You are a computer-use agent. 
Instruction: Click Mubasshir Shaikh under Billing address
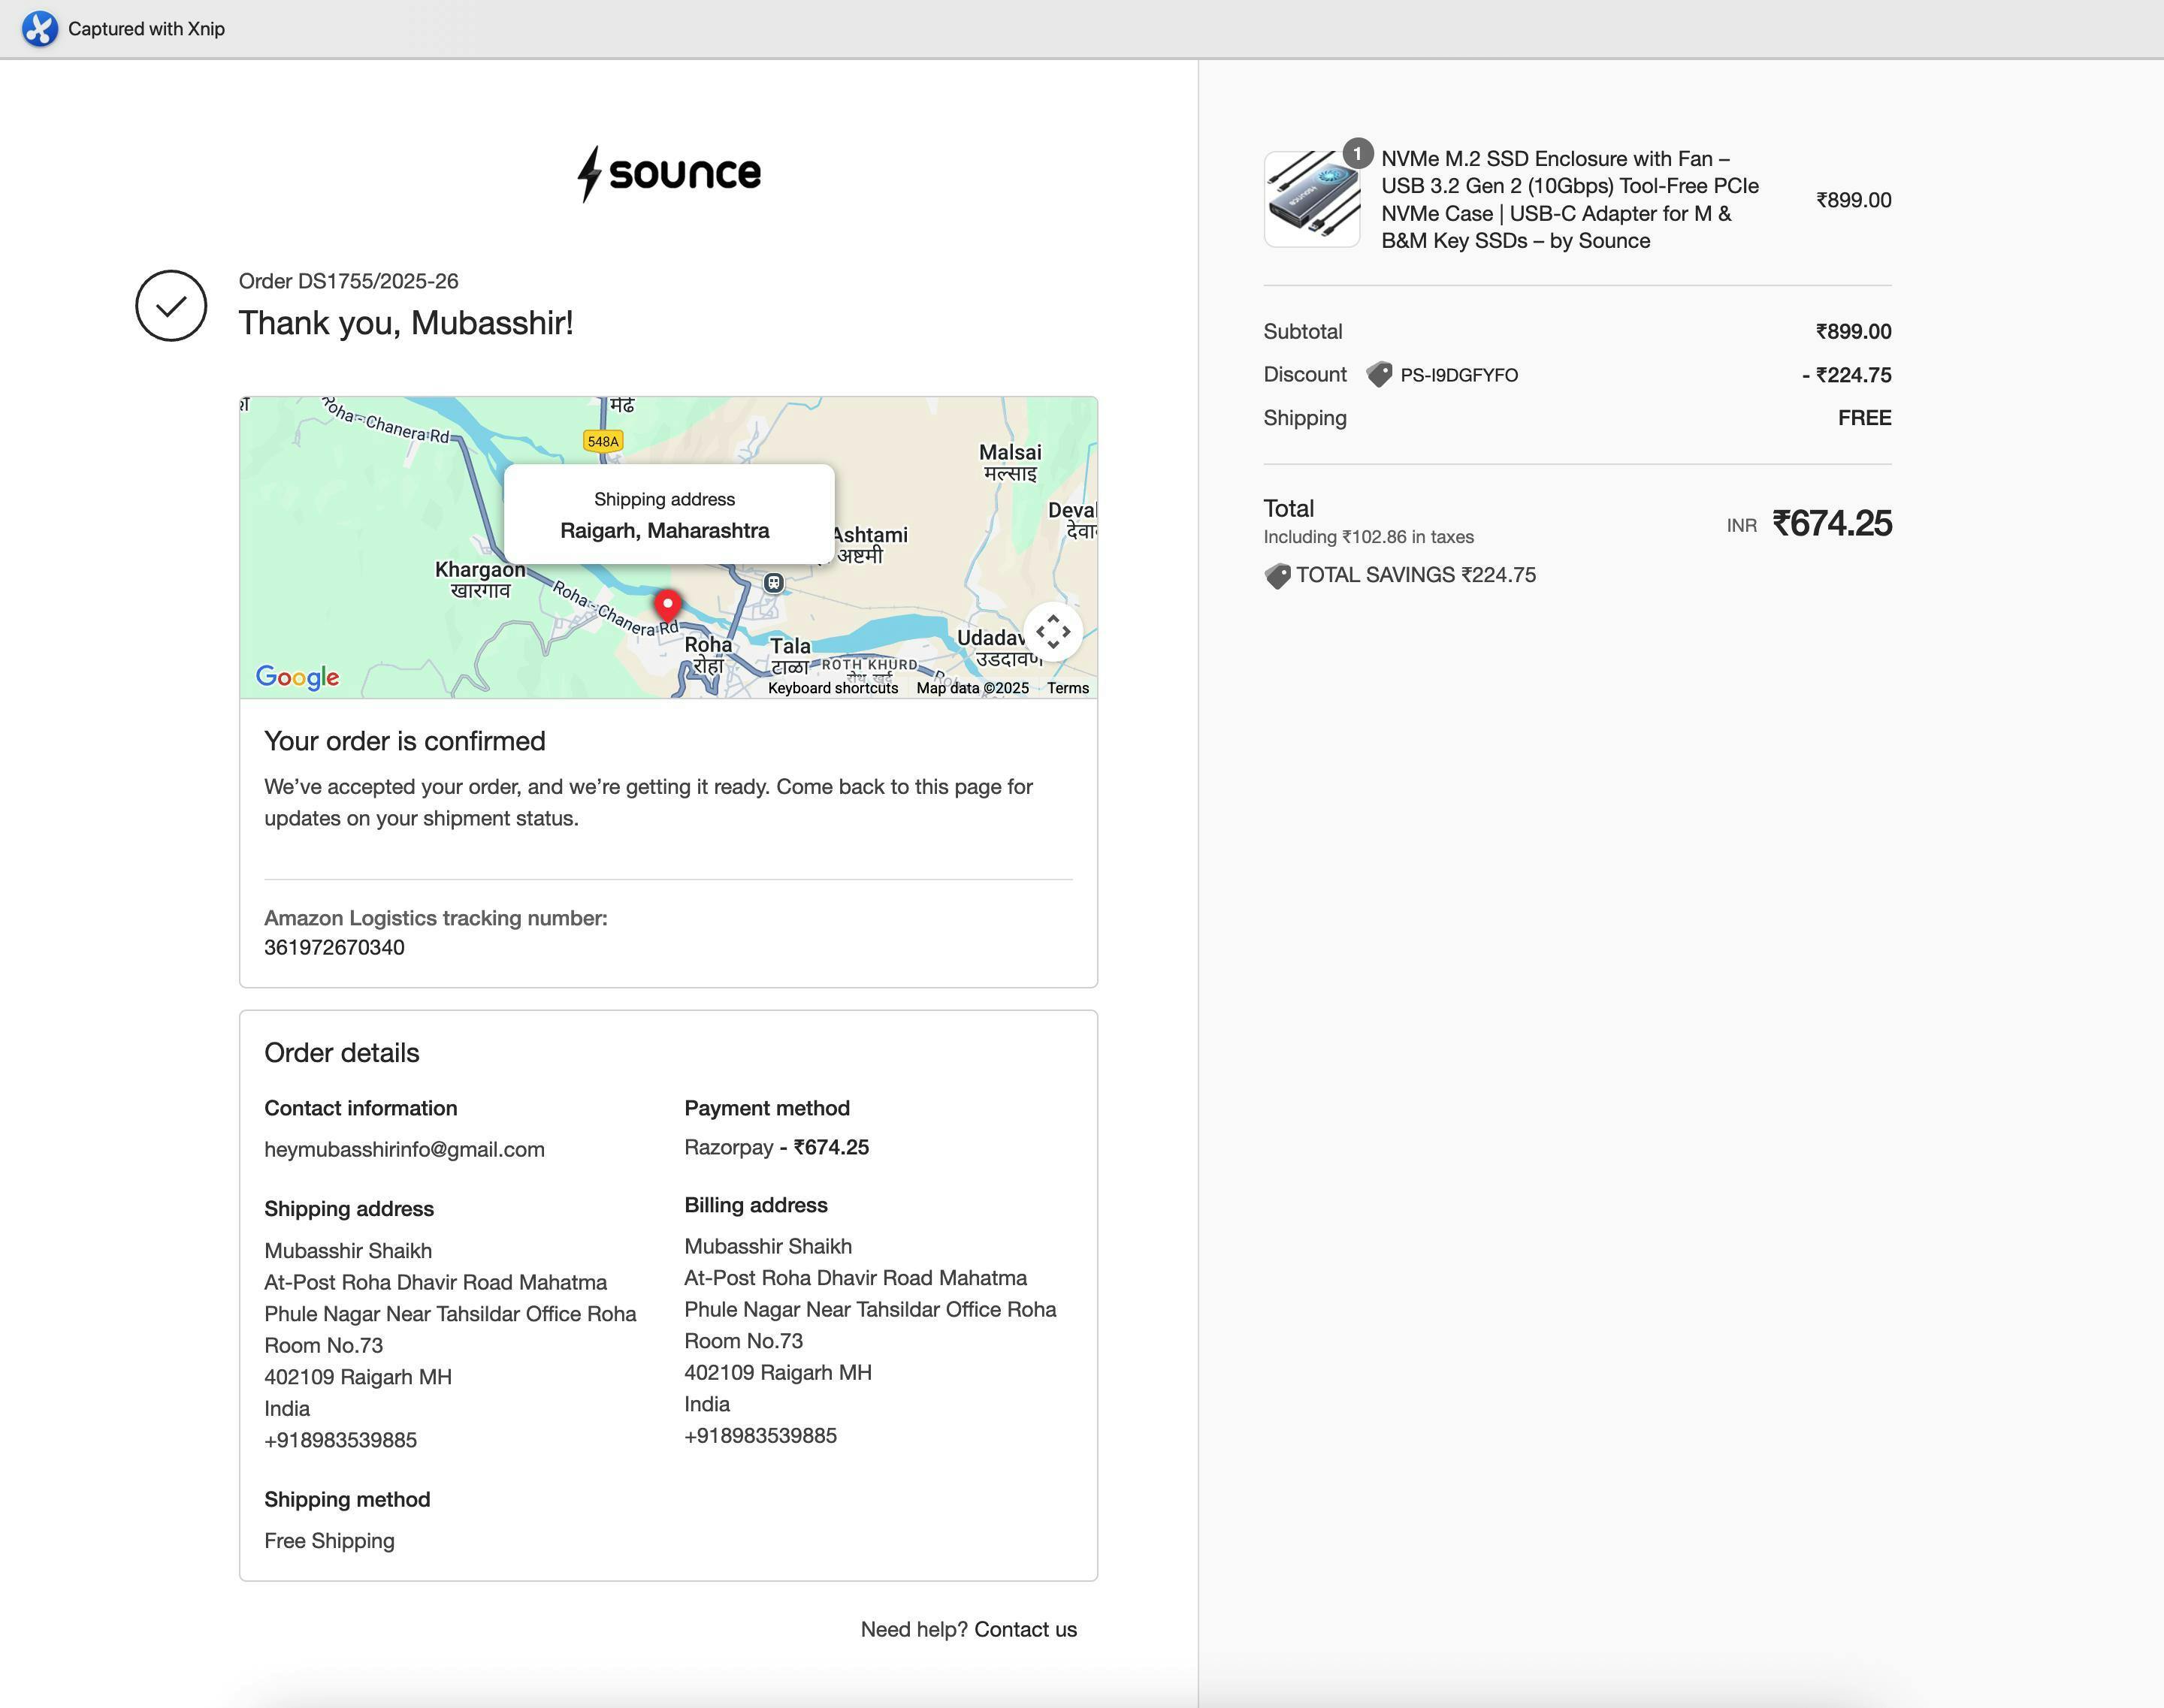[769, 1247]
